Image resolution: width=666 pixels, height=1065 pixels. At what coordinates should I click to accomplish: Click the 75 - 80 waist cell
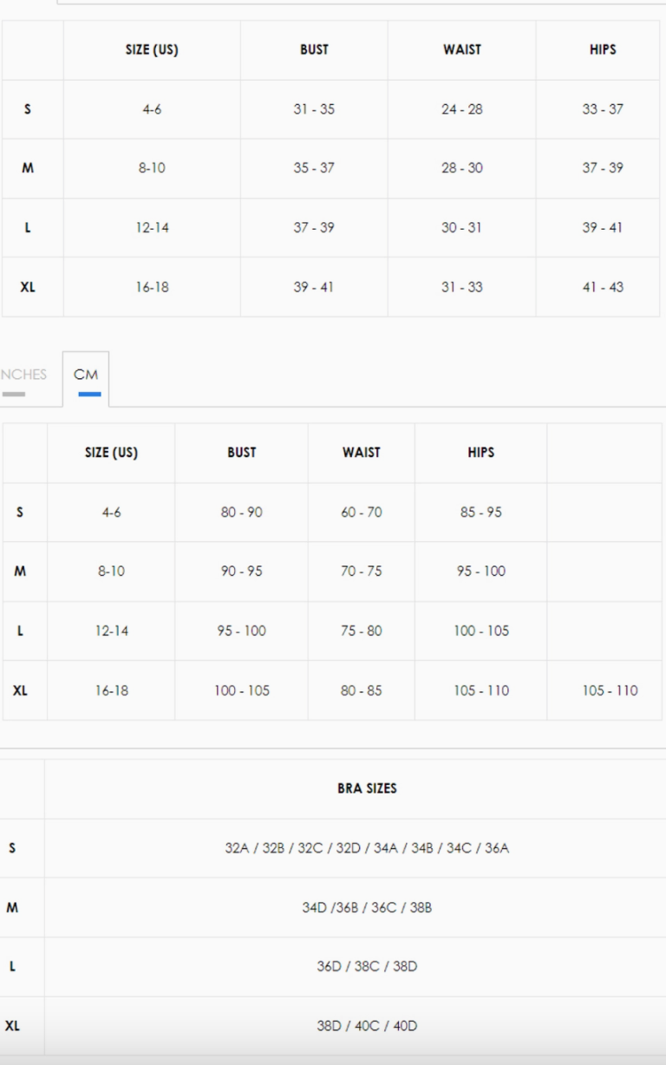[361, 631]
